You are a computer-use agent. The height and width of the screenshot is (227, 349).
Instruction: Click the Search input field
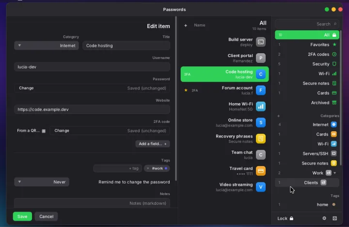click(x=307, y=24)
